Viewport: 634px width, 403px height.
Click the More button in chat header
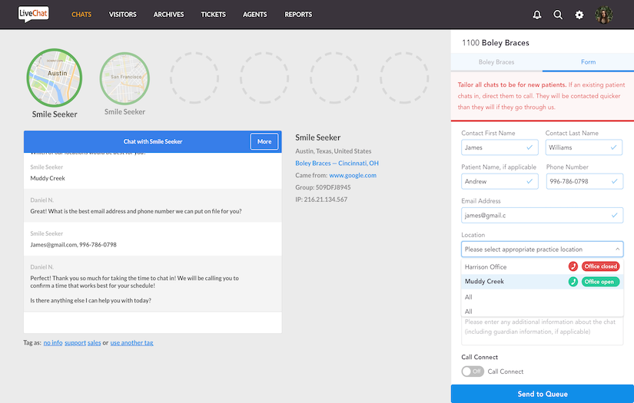coord(264,142)
